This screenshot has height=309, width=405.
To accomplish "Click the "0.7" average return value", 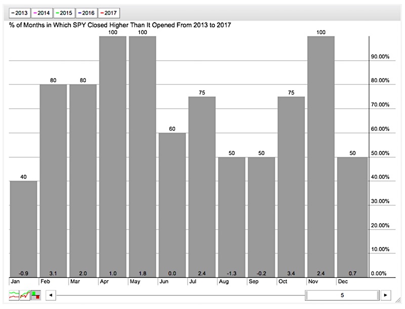I will point(352,274).
